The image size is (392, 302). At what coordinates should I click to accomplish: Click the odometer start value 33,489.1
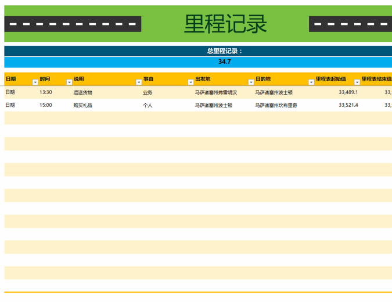(348, 92)
